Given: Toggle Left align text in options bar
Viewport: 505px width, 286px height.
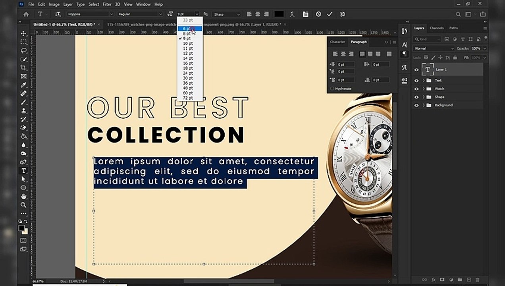Looking at the screenshot, I should 249,14.
